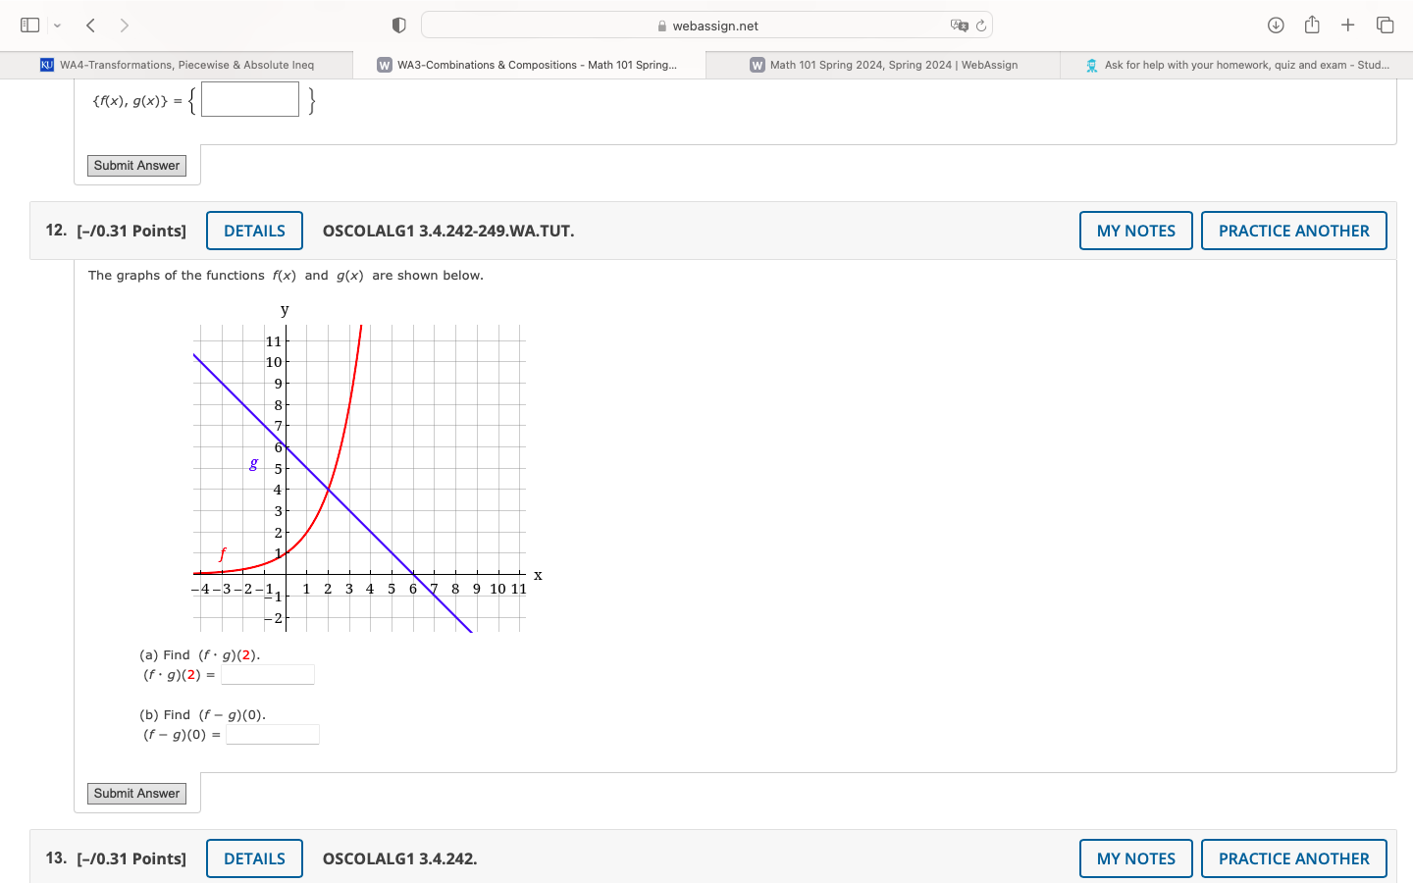Click the translate icon in address bar
Viewport: 1413px width, 883px height.
(x=959, y=26)
